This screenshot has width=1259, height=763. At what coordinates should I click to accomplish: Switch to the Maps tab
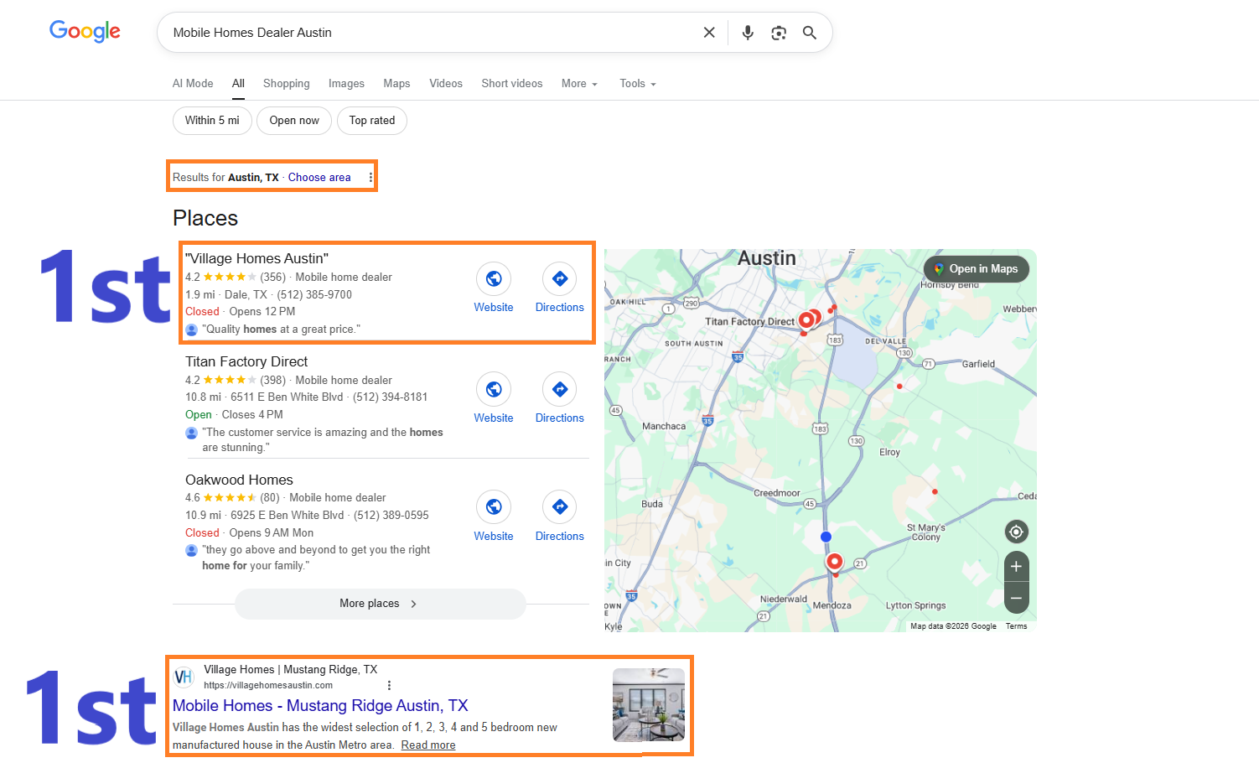click(x=396, y=84)
